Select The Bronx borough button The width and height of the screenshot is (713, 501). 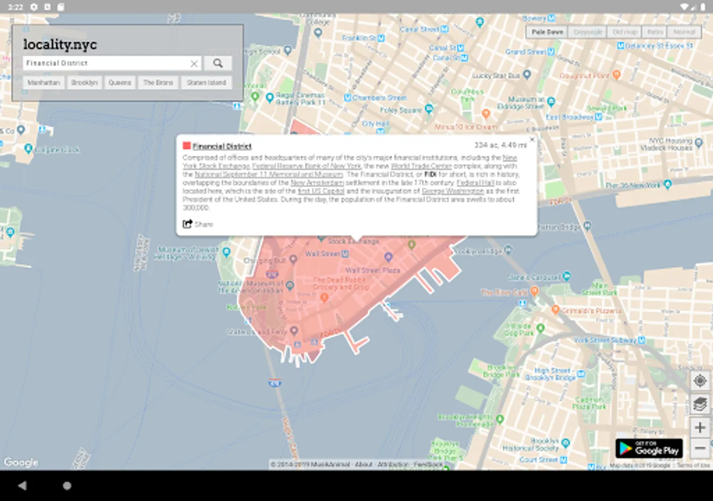click(x=158, y=82)
